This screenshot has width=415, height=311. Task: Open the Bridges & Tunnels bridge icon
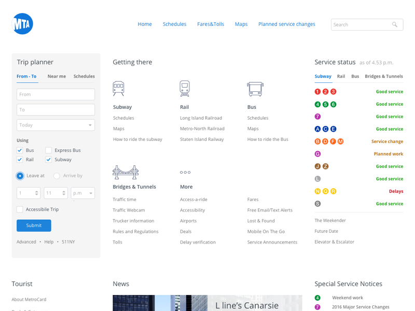[x=126, y=172]
